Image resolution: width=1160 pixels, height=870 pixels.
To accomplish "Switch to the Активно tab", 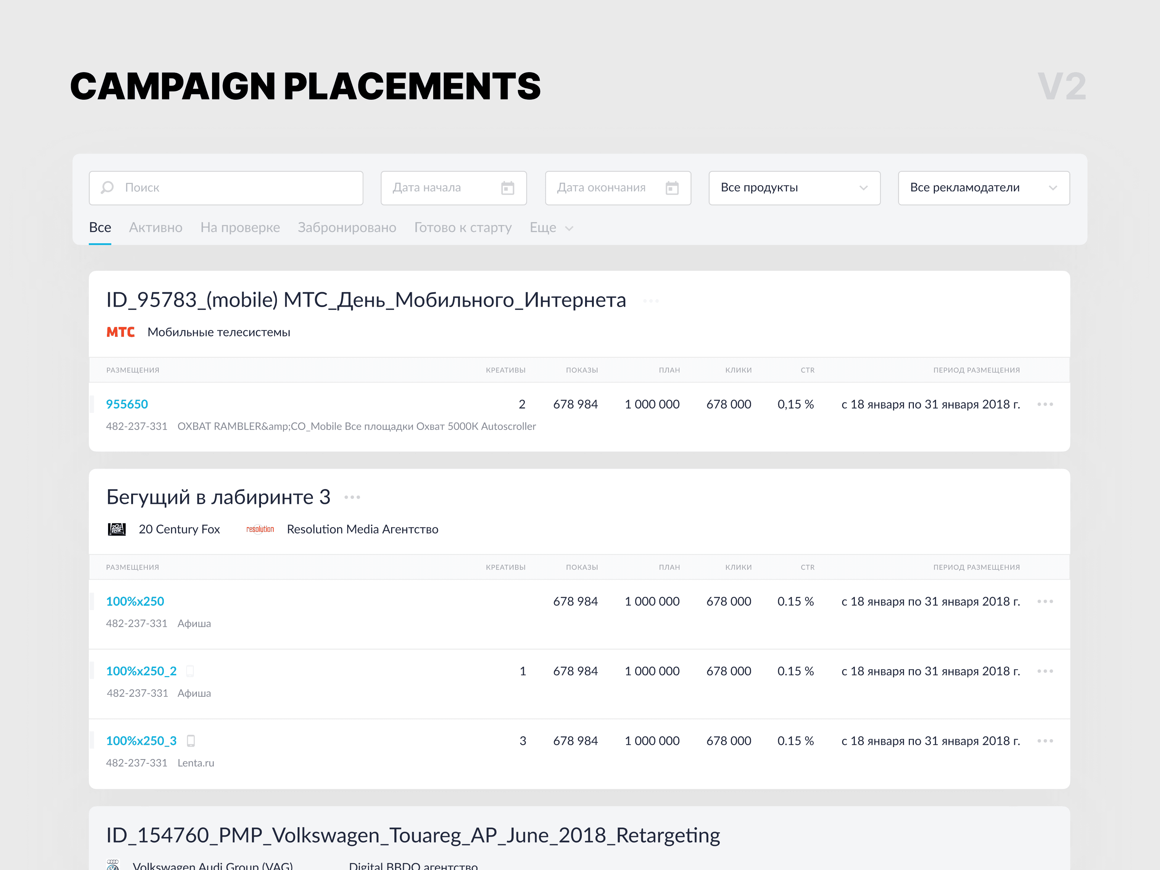I will tap(156, 228).
